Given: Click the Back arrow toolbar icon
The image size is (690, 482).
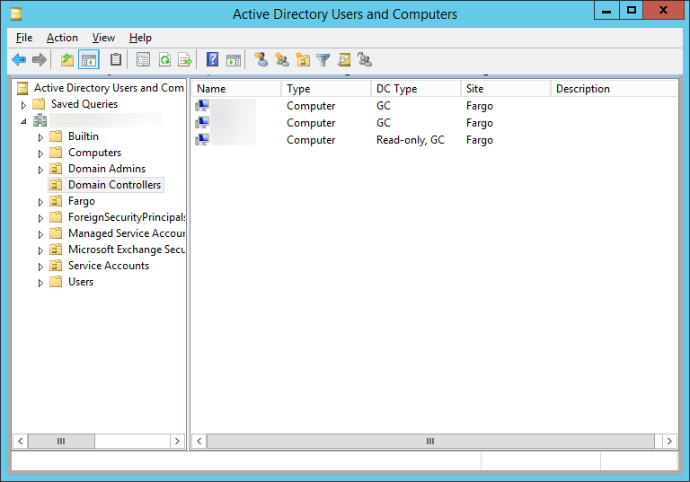Looking at the screenshot, I should tap(19, 59).
